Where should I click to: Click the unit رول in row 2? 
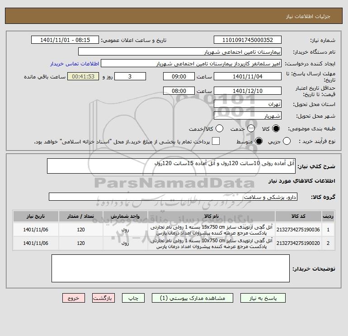coord(125,243)
